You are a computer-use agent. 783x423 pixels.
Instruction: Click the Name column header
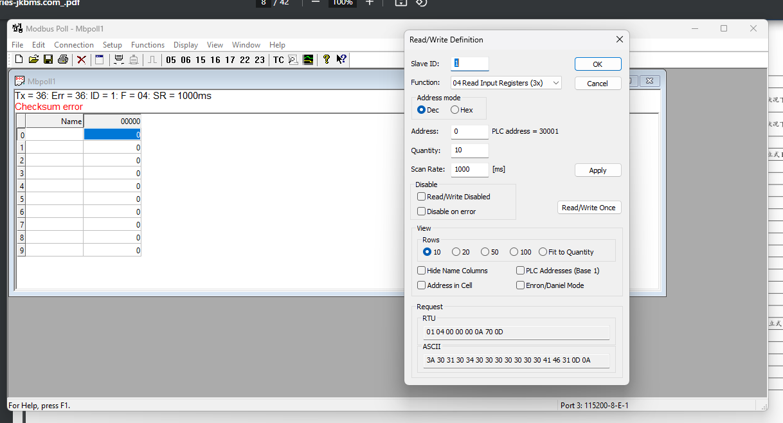55,122
